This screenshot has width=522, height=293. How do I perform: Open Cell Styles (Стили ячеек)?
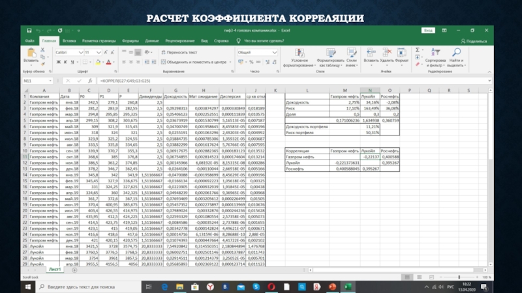(x=352, y=58)
